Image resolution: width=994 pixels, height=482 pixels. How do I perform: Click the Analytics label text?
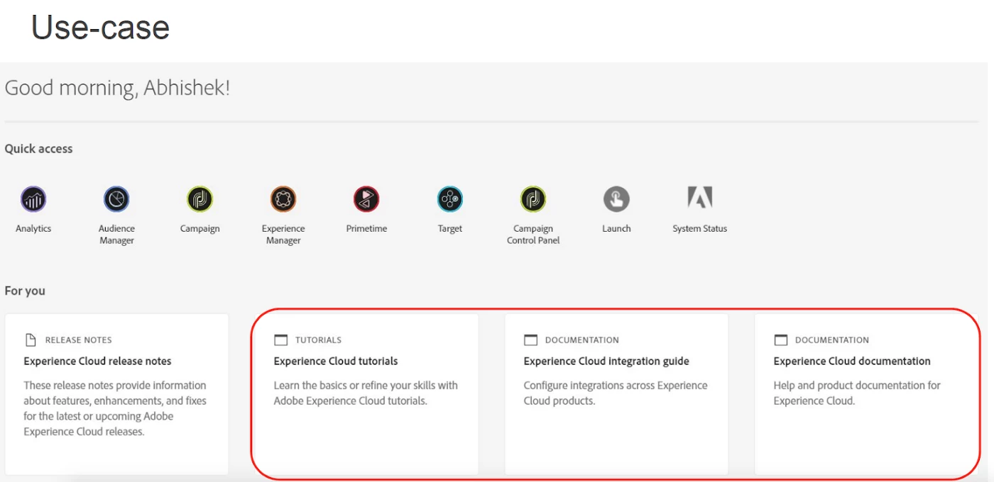pos(33,229)
